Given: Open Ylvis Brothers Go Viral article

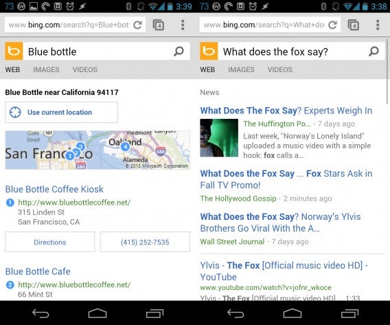Looking at the screenshot, I should [280, 222].
